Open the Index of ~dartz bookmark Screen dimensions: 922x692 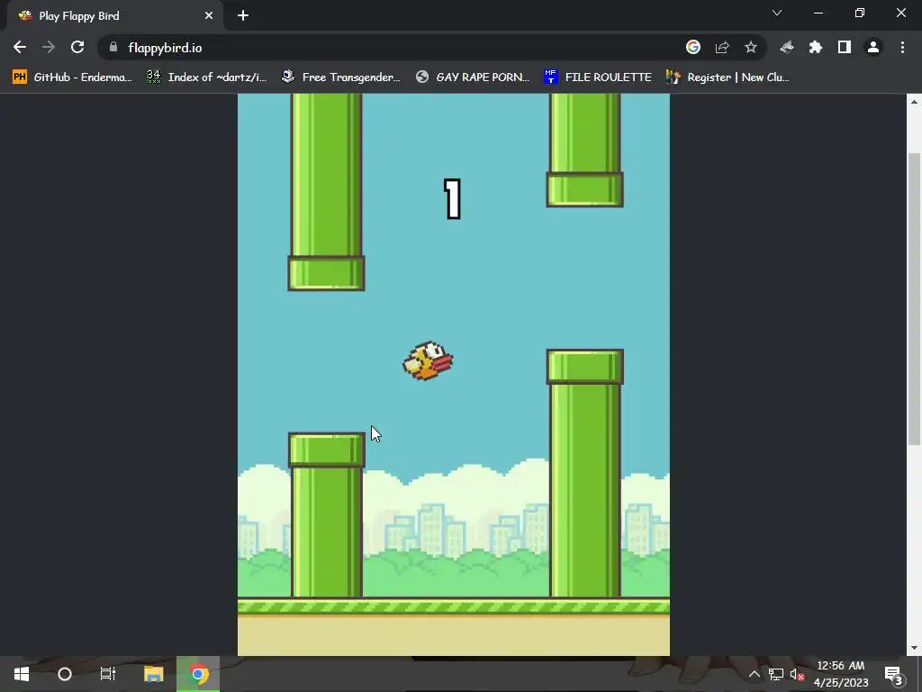pyautogui.click(x=207, y=77)
